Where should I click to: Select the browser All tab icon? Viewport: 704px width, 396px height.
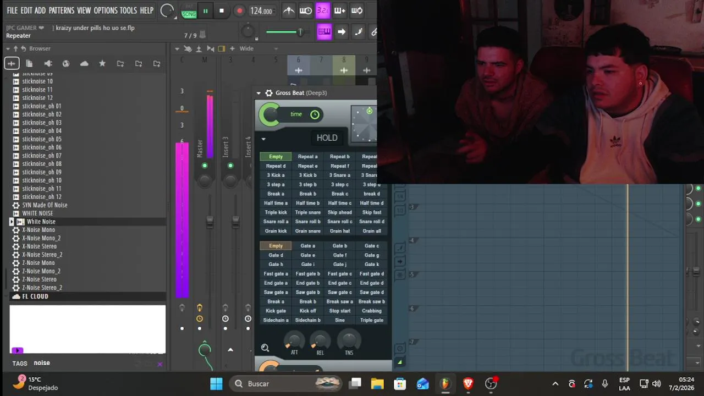pyautogui.click(x=12, y=63)
